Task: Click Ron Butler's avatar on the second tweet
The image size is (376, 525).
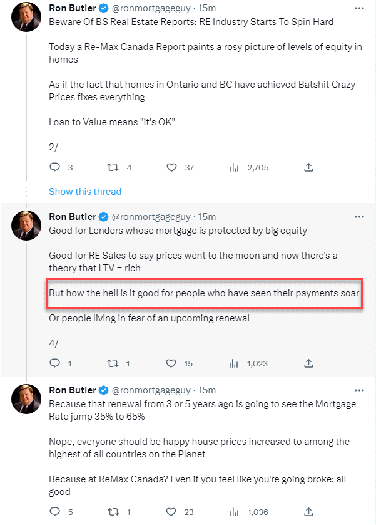Action: [27, 226]
